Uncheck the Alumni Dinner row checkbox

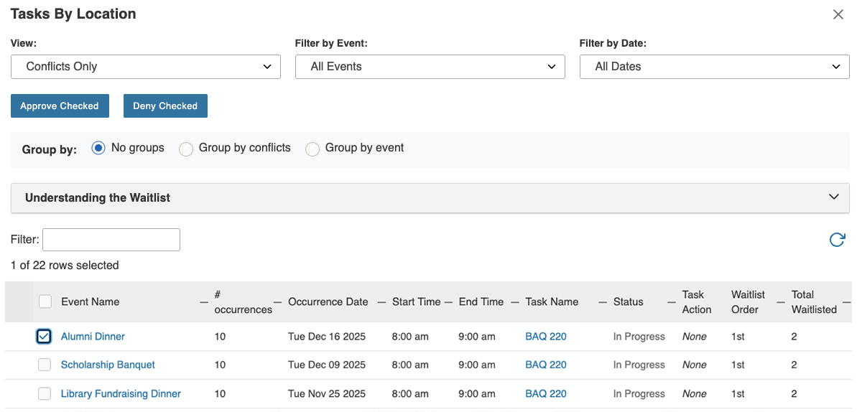[45, 337]
